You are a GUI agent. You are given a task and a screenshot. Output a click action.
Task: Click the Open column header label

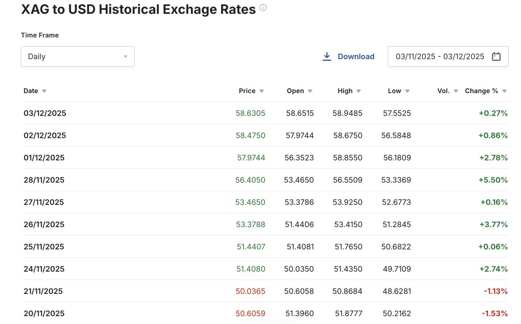(x=295, y=91)
